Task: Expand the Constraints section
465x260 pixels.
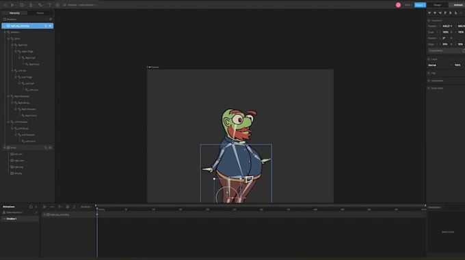Action: [x=437, y=81]
